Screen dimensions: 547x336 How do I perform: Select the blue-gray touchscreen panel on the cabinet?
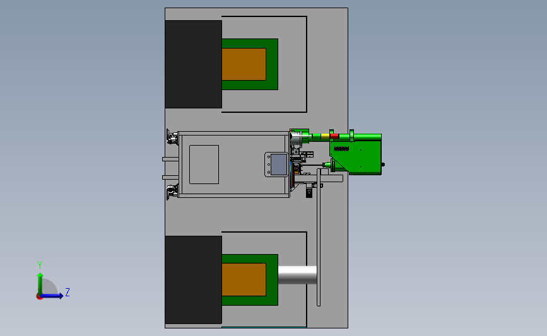(x=279, y=165)
